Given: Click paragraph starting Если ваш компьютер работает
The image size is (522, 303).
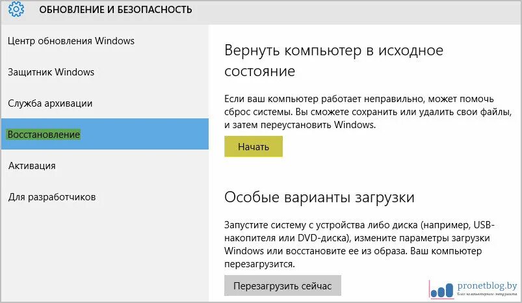Looking at the screenshot, I should [367, 112].
